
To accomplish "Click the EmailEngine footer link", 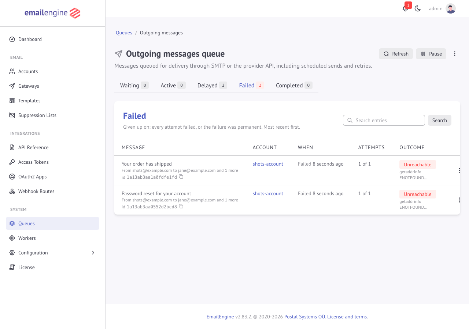I will [220, 317].
